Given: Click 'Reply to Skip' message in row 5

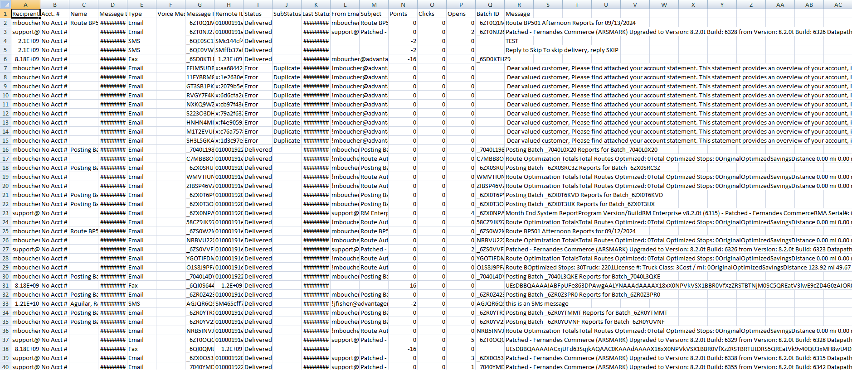Looking at the screenshot, I should 562,50.
